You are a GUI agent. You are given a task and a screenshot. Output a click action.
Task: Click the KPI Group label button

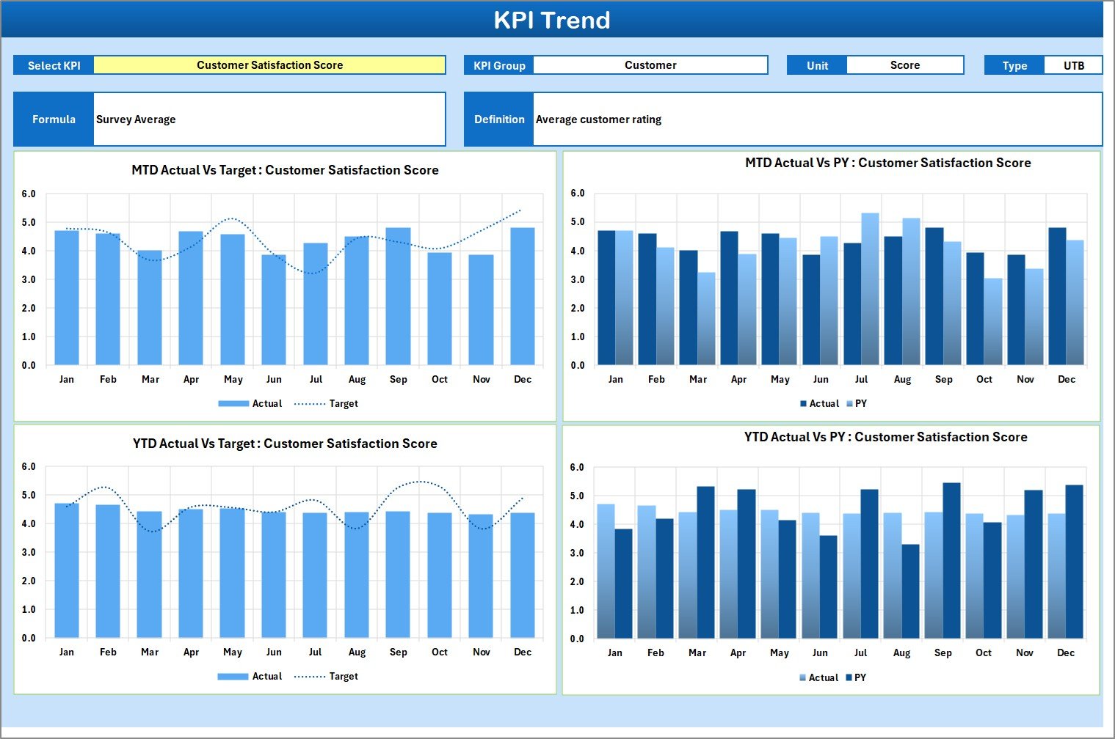(x=498, y=65)
